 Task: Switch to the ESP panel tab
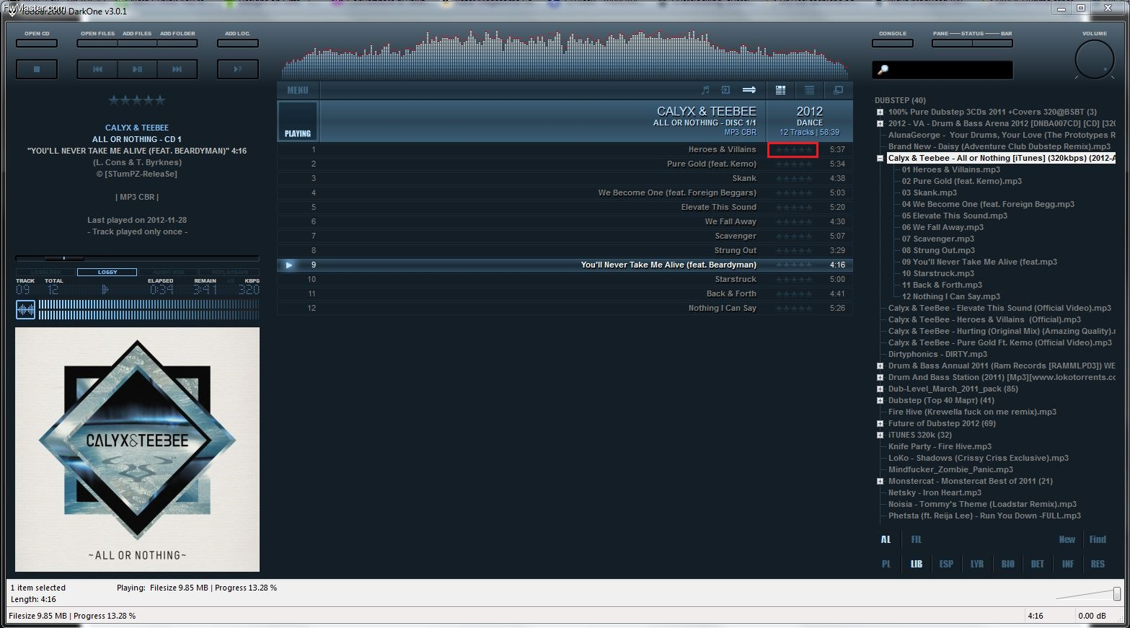point(946,564)
